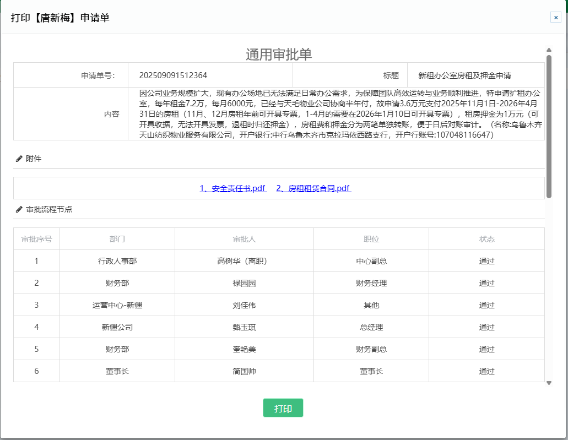Click the scrollbar down arrow
Viewport: 568px width, 440px height.
[x=549, y=383]
